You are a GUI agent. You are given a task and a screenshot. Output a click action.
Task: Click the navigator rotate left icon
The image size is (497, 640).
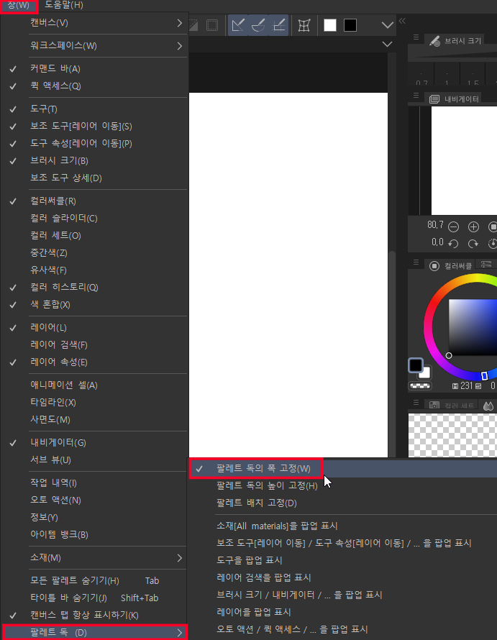pos(453,244)
